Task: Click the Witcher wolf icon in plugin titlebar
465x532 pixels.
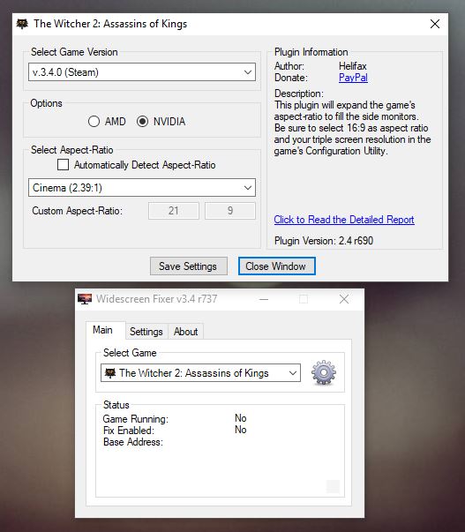Action: tap(22, 24)
